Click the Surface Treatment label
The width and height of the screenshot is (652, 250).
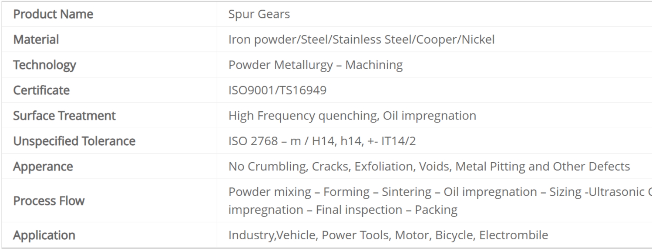point(64,116)
